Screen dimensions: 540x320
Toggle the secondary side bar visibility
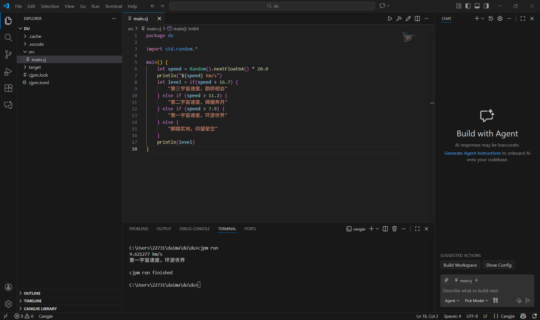click(x=486, y=6)
